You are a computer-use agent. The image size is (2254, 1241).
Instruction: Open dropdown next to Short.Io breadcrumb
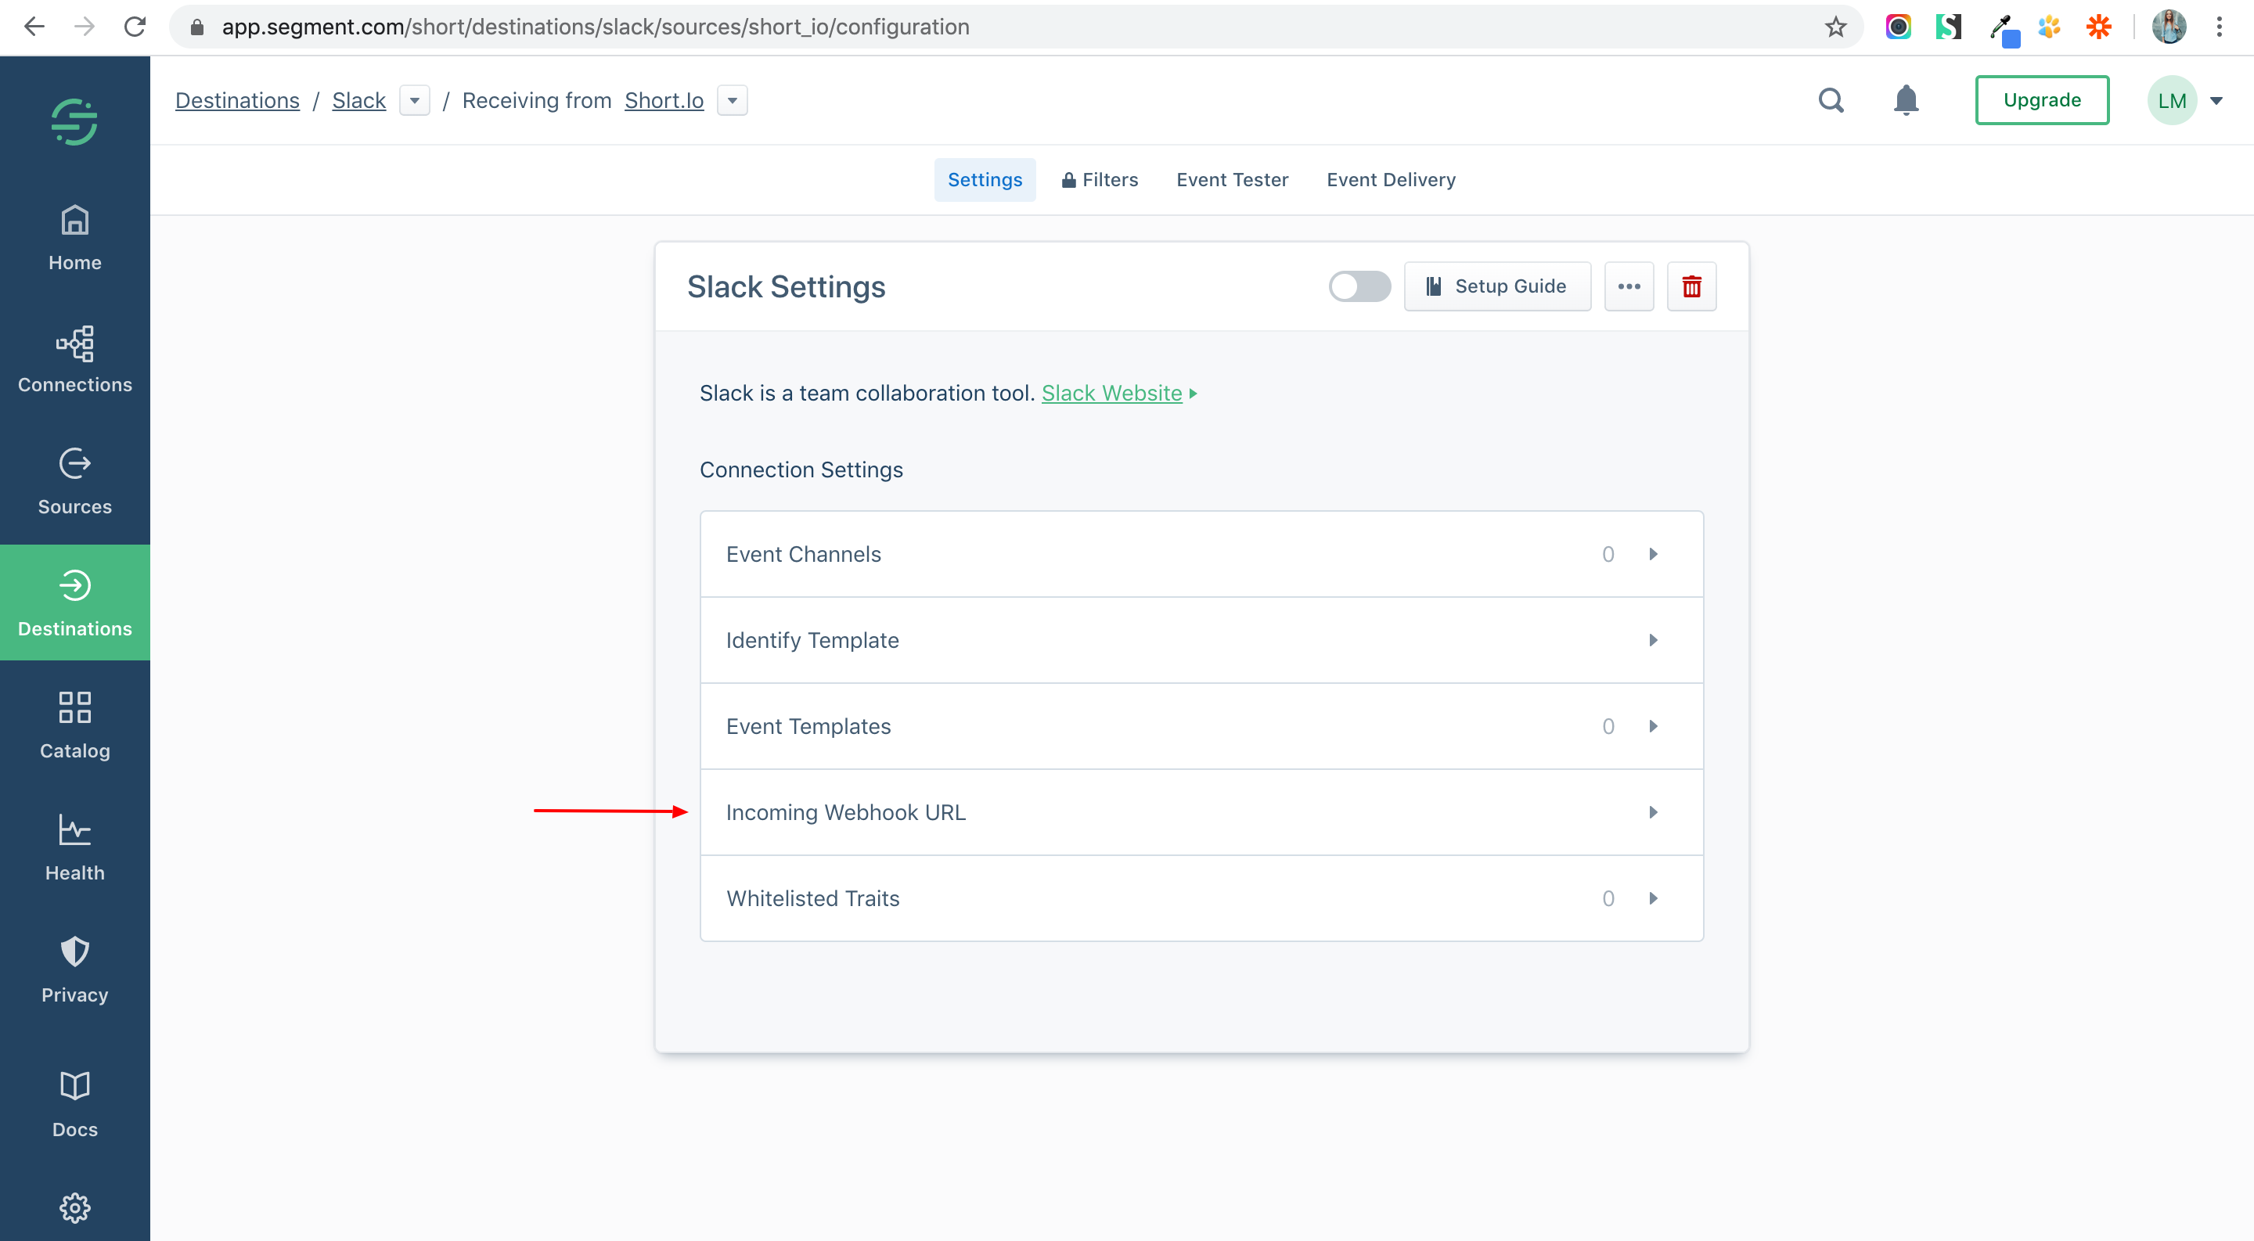pyautogui.click(x=732, y=101)
